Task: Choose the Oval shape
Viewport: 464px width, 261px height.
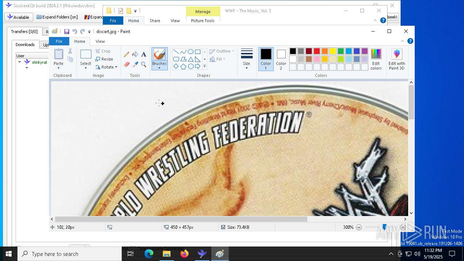Action: [190, 52]
